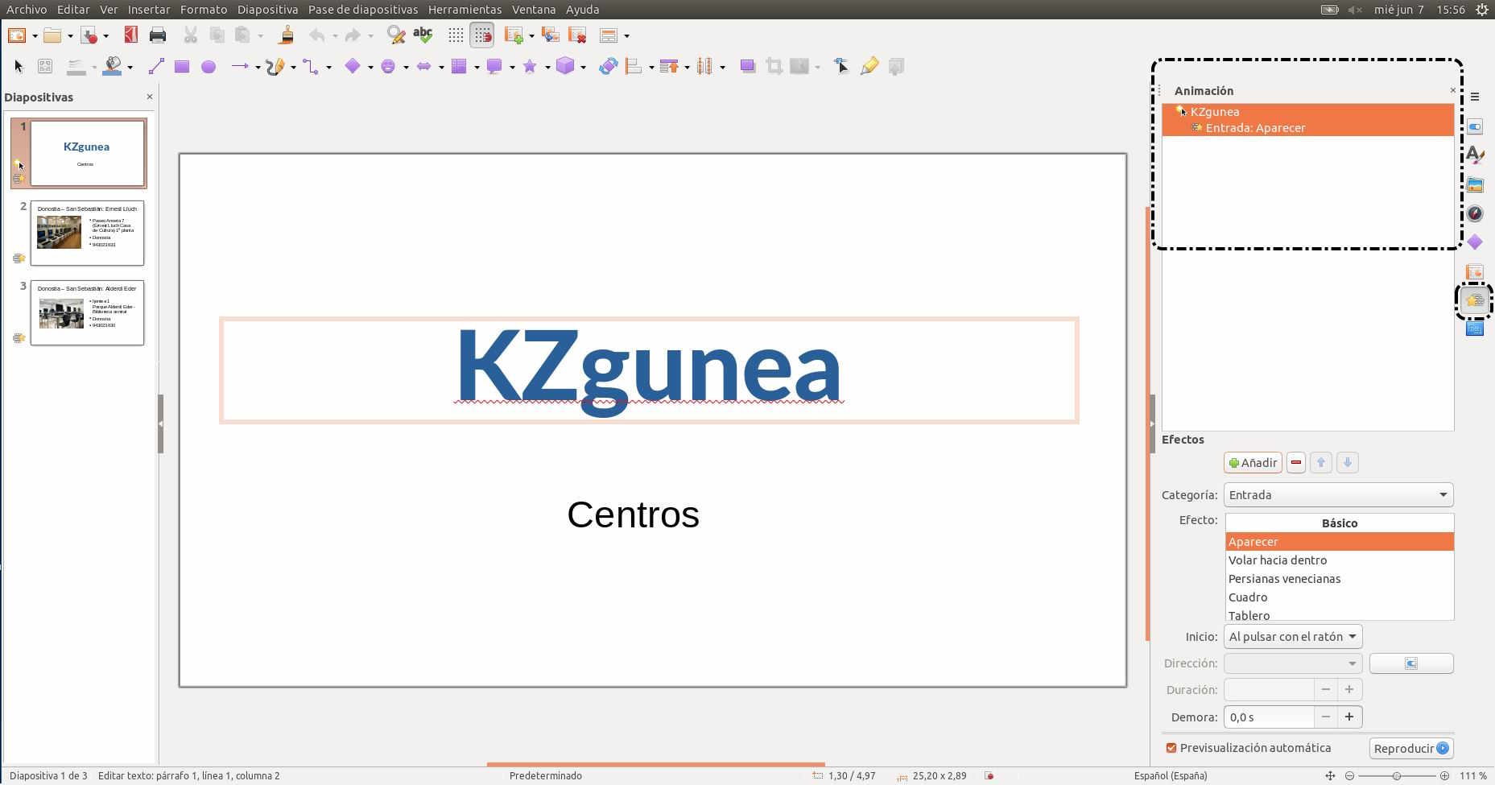Open Find and Replace from the toolbar

pyautogui.click(x=395, y=35)
